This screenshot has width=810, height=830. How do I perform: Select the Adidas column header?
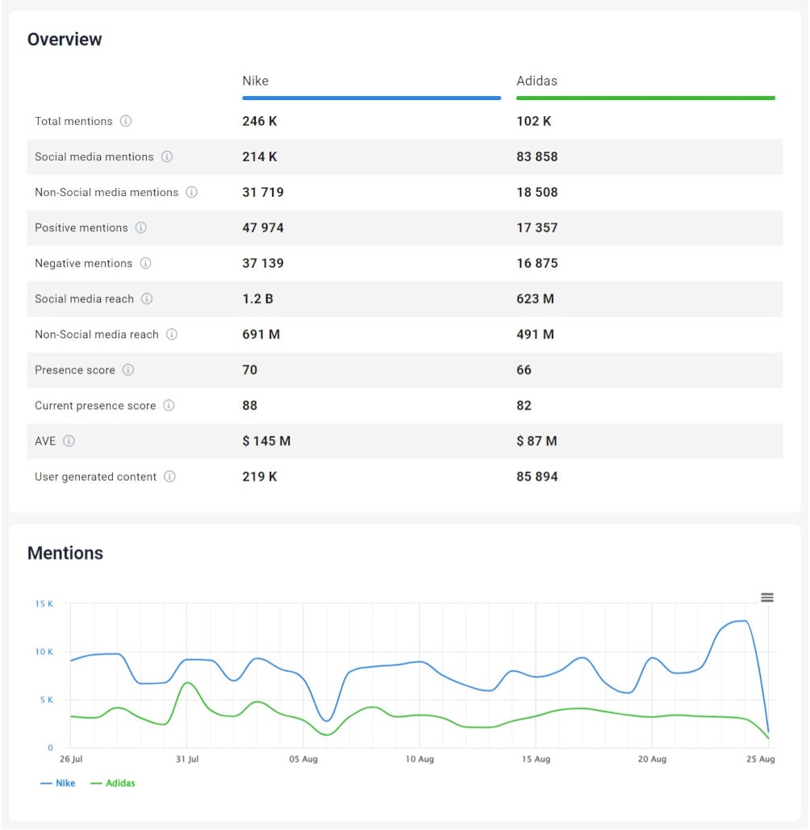pos(537,81)
